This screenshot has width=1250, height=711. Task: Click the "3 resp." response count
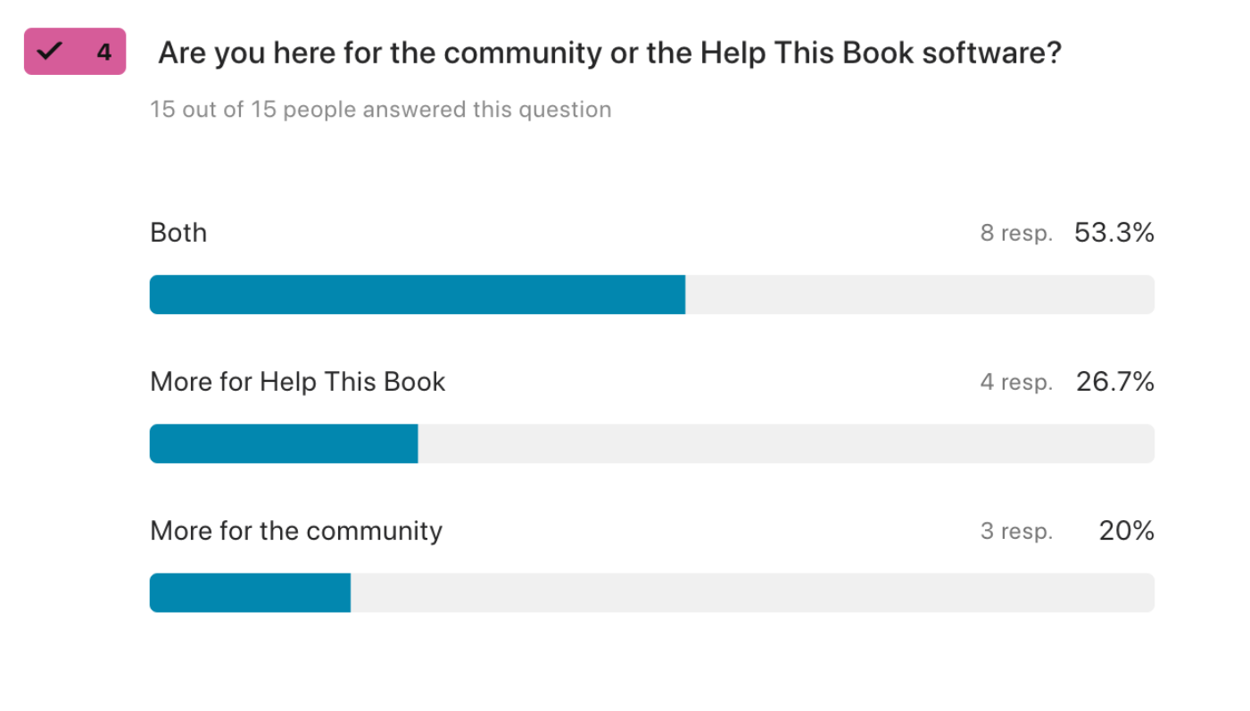tap(1016, 532)
